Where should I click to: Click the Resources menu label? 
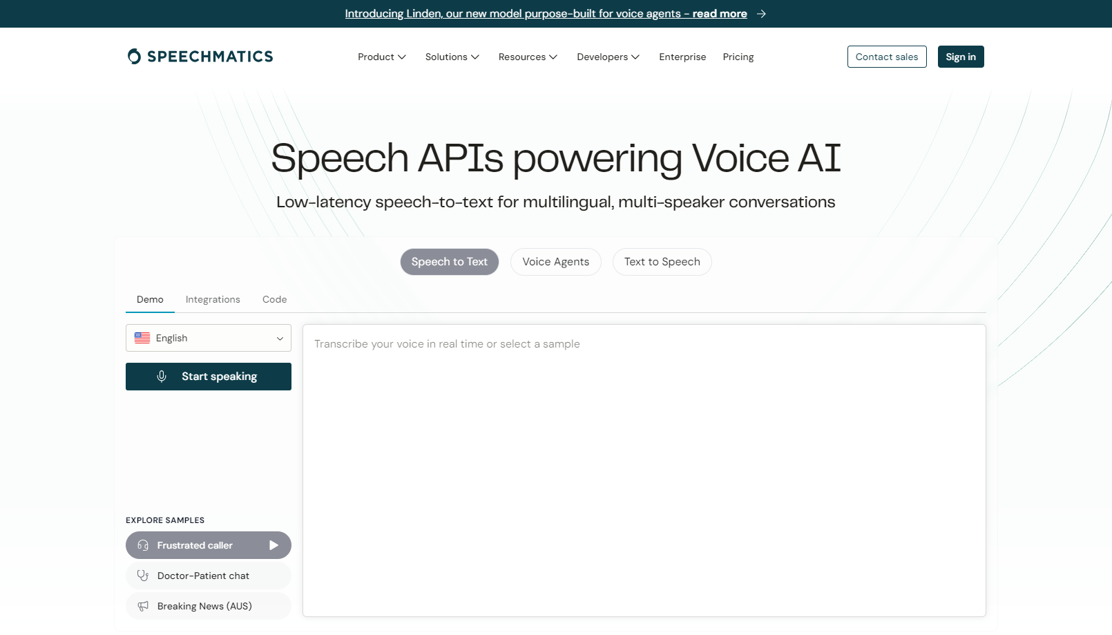pos(522,57)
